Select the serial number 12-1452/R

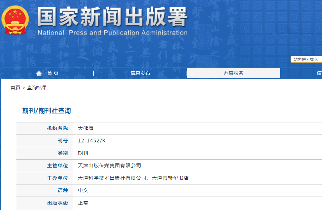[92, 141]
